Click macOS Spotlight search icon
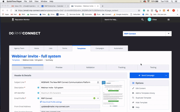 [172, 1]
